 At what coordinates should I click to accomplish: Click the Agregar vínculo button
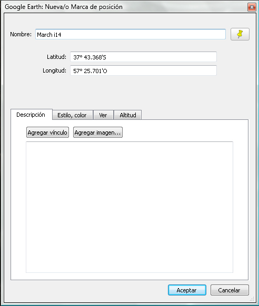pyautogui.click(x=47, y=132)
